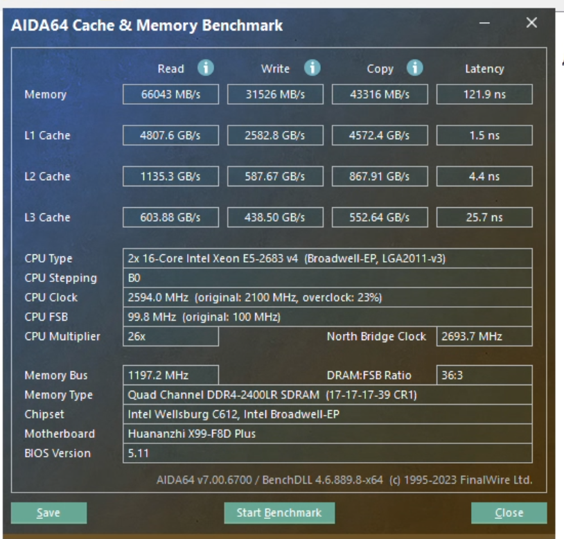
Task: Open the Copy column info icon
Action: point(415,68)
